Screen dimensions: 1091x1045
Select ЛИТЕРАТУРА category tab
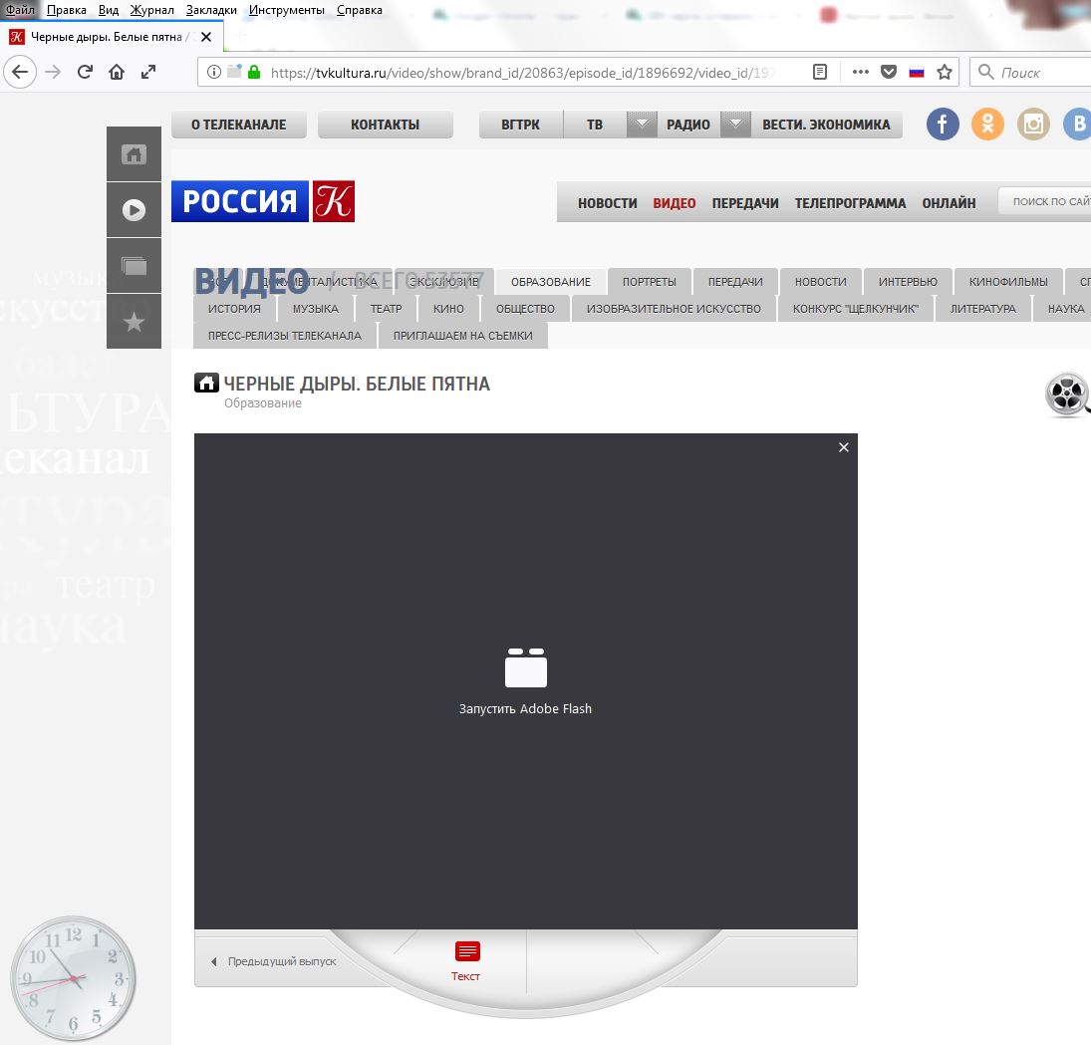click(x=982, y=308)
